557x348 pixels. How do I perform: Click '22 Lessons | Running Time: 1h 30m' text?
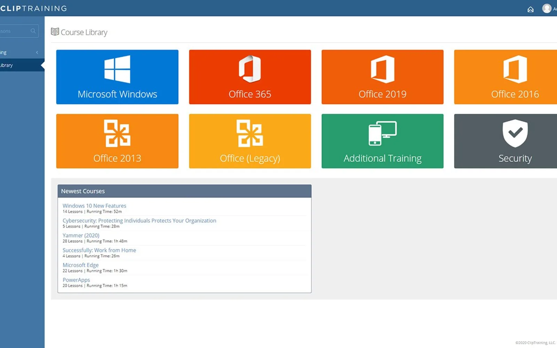[x=95, y=271]
